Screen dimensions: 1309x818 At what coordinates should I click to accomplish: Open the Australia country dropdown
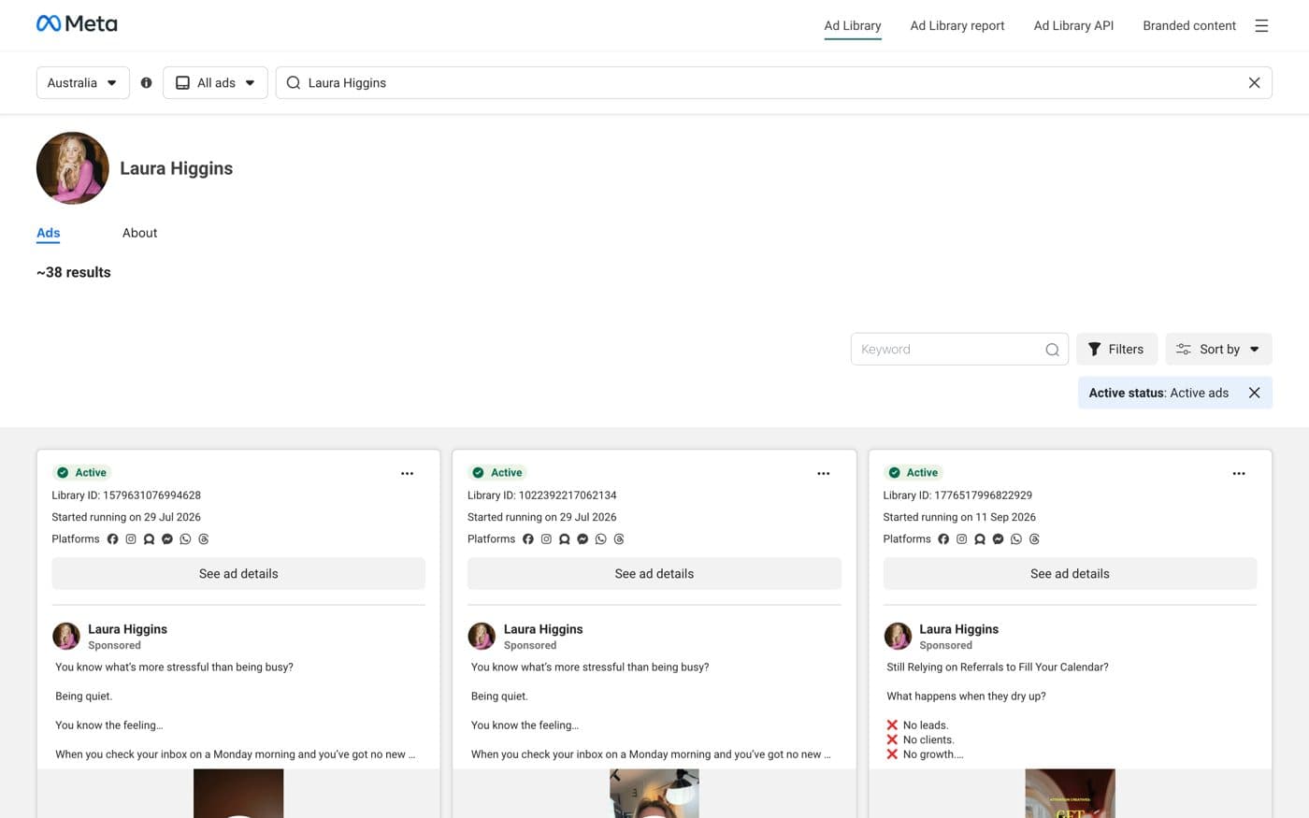pyautogui.click(x=82, y=82)
